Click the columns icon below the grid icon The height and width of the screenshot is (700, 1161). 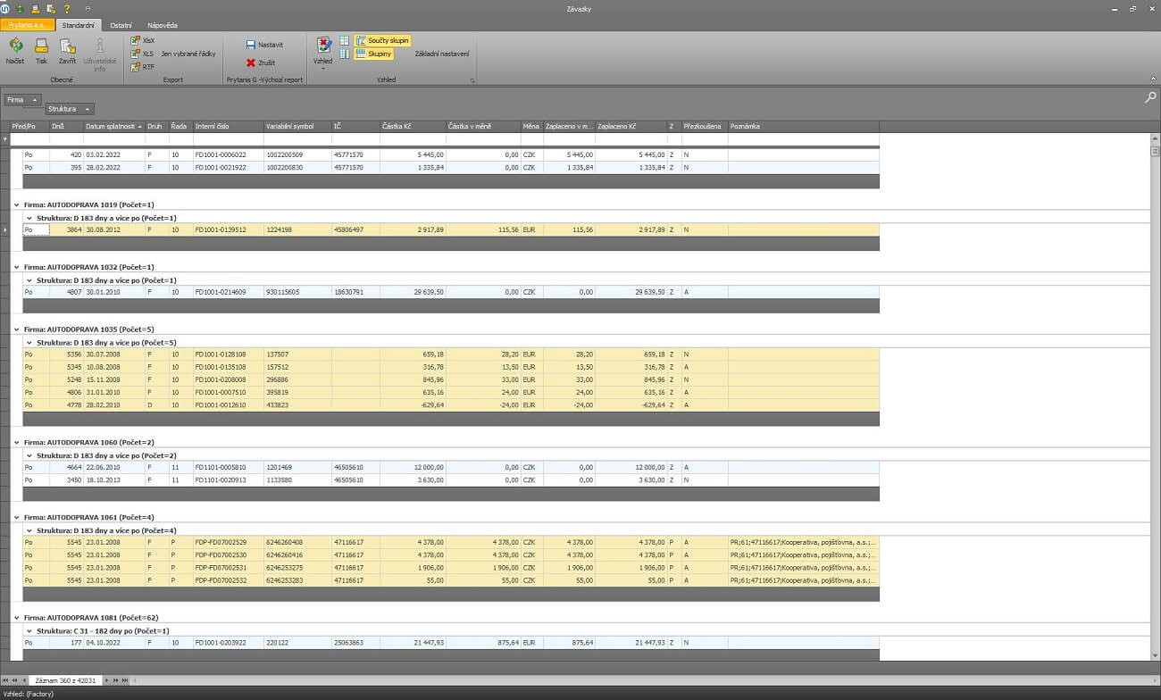[x=344, y=54]
